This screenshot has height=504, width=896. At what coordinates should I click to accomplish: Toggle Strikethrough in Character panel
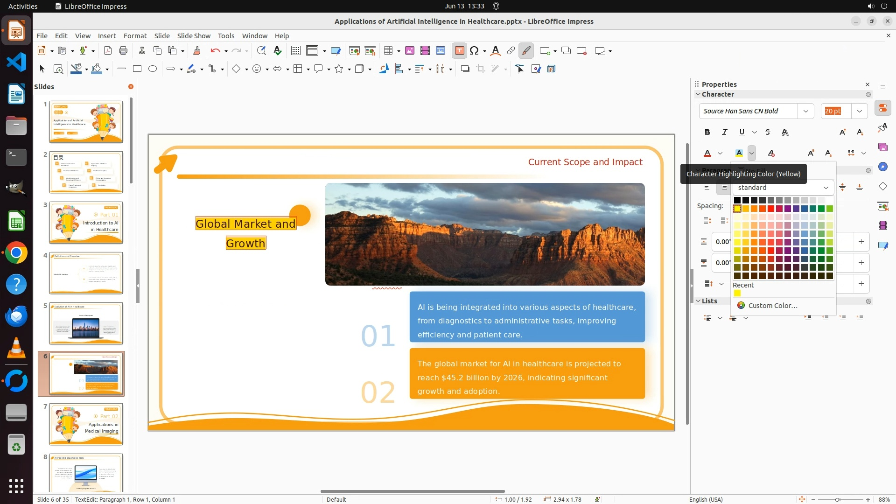point(768,132)
